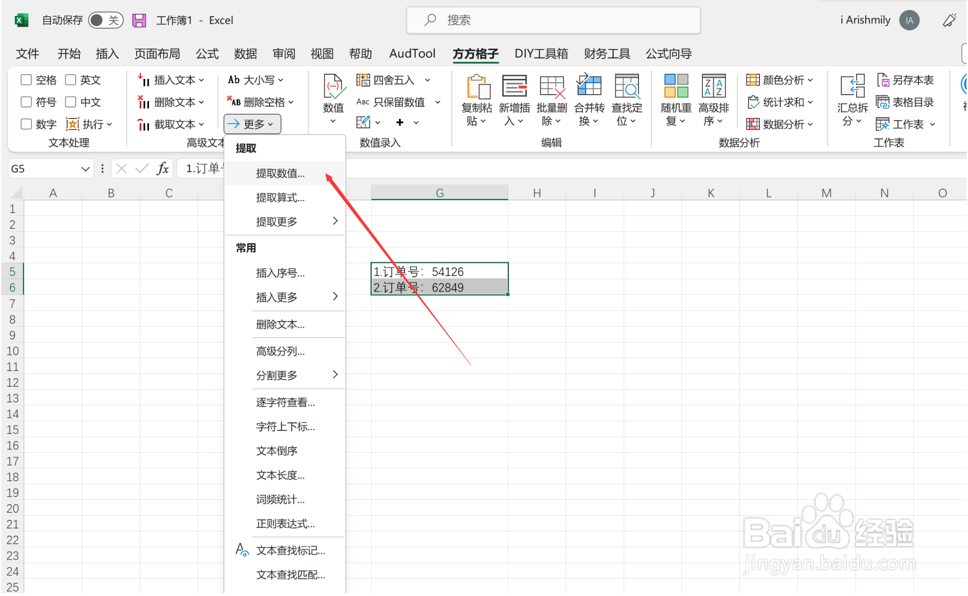Click the 随机重复 icon
The image size is (968, 596).
(676, 86)
